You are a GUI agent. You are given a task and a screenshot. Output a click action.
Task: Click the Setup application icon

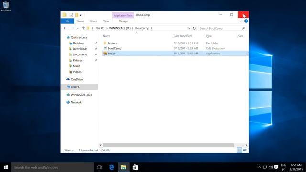105,53
